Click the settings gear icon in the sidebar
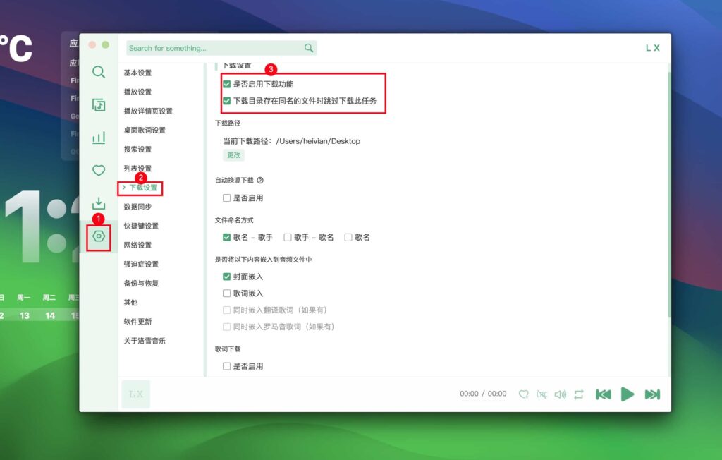The width and height of the screenshot is (722, 460). (98, 235)
